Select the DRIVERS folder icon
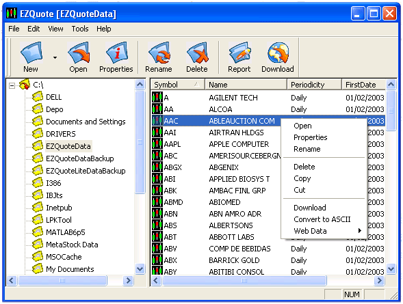403x304 pixels. [x=38, y=134]
